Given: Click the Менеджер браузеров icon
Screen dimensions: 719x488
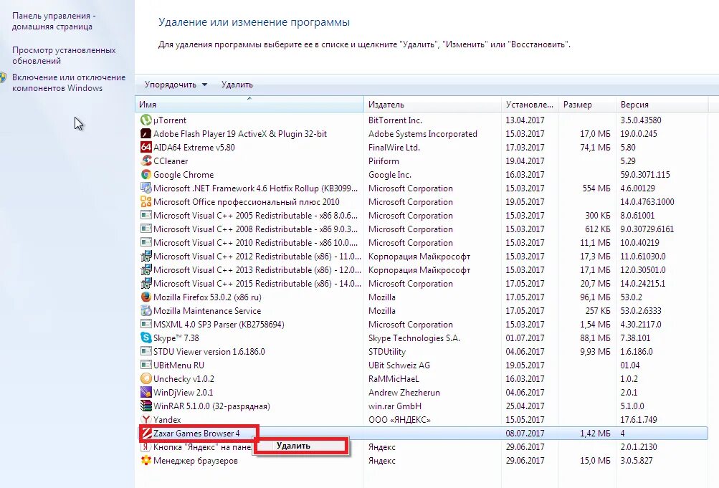Looking at the screenshot, I should click(x=146, y=461).
